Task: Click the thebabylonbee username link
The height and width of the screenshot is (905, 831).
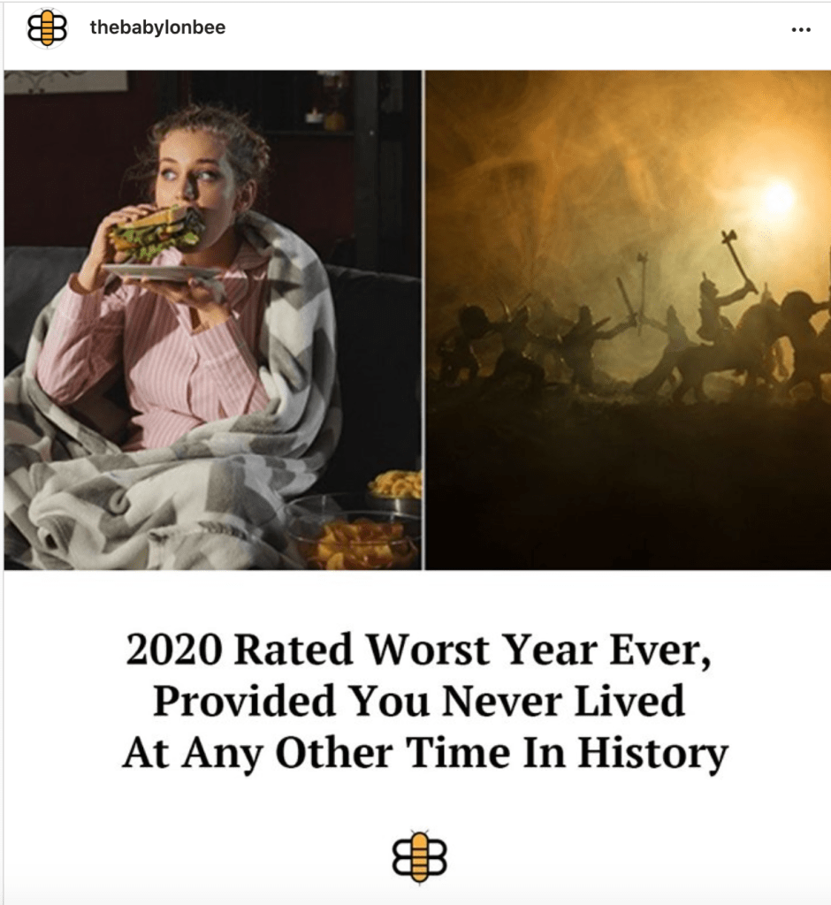Action: 157,27
